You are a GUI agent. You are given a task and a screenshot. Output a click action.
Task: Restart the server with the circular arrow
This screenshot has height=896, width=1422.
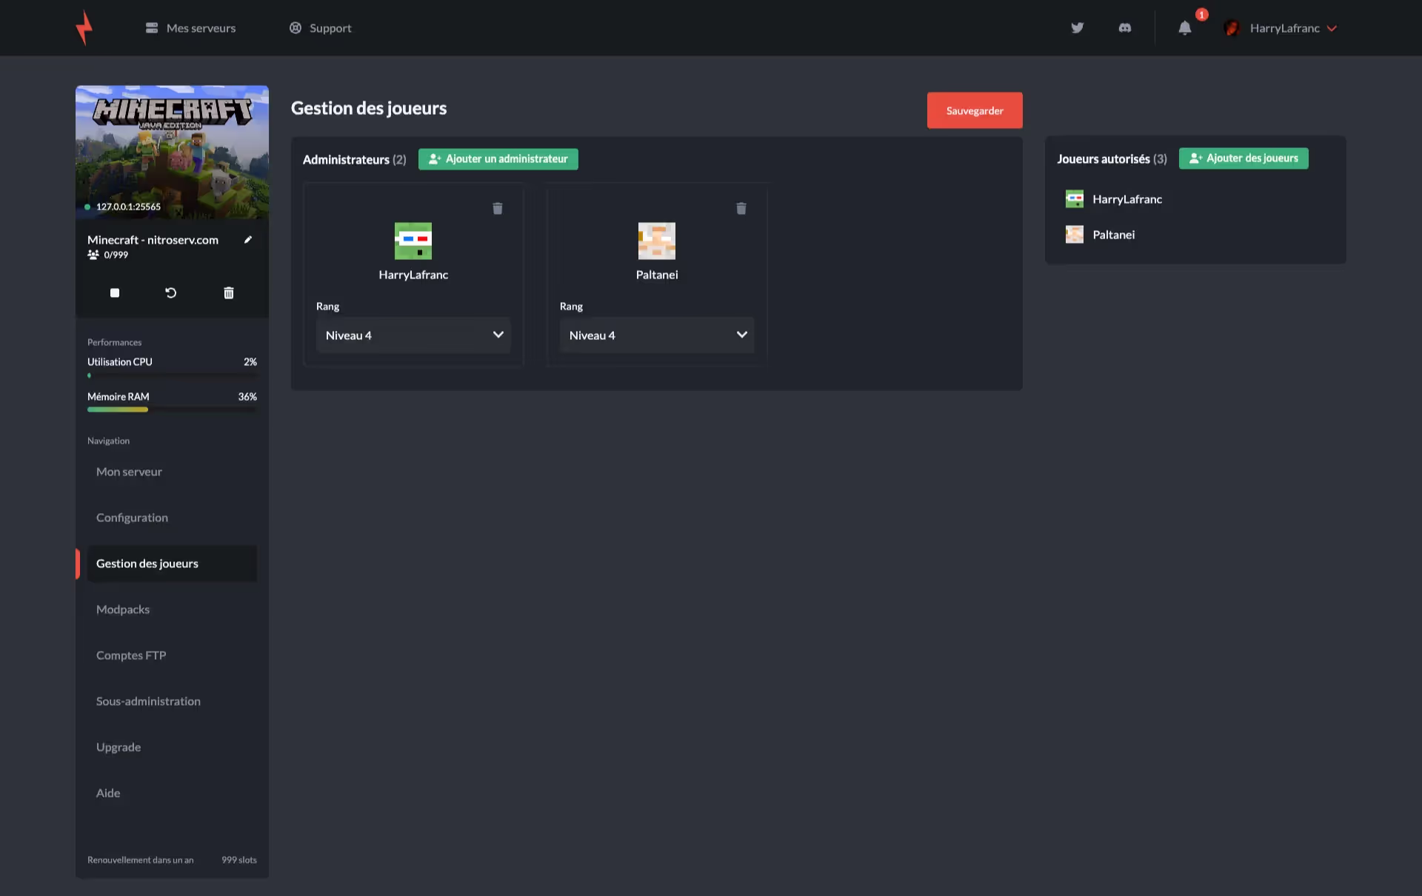[x=171, y=292]
